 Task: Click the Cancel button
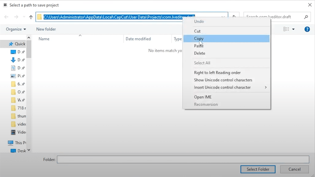[295, 170]
